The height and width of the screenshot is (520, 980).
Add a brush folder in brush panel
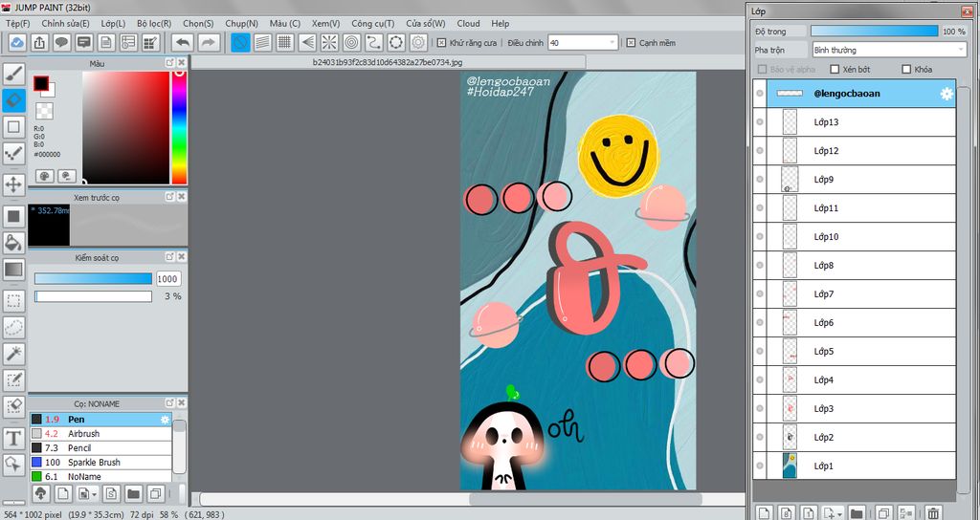pyautogui.click(x=133, y=494)
